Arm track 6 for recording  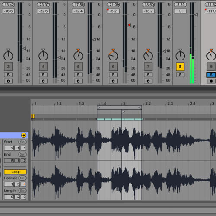pyautogui.click(x=113, y=81)
